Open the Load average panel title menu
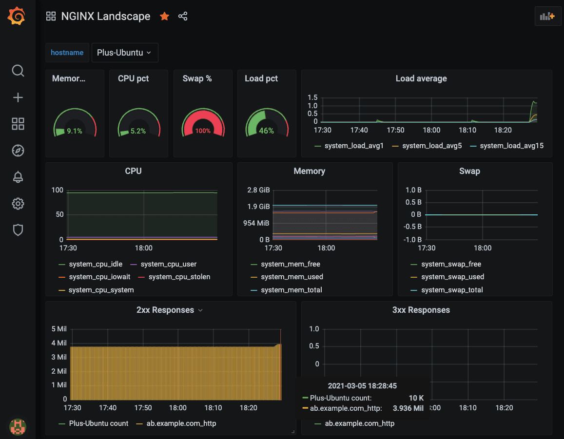Screen dimensions: 564x439 421,78
